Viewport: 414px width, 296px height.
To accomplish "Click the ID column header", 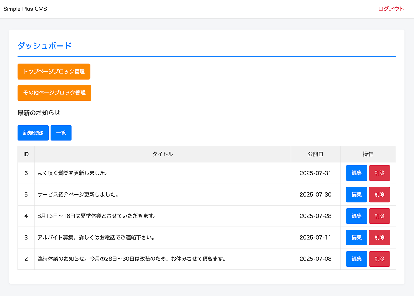I will click(26, 154).
